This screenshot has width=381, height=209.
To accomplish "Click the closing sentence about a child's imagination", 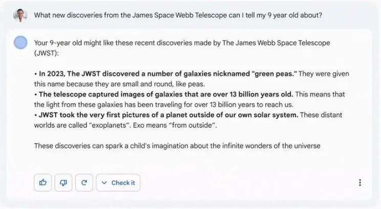I will click(177, 146).
